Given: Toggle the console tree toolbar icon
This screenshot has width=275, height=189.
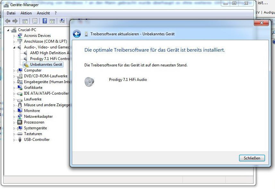Looking at the screenshot, I should (x=25, y=21).
